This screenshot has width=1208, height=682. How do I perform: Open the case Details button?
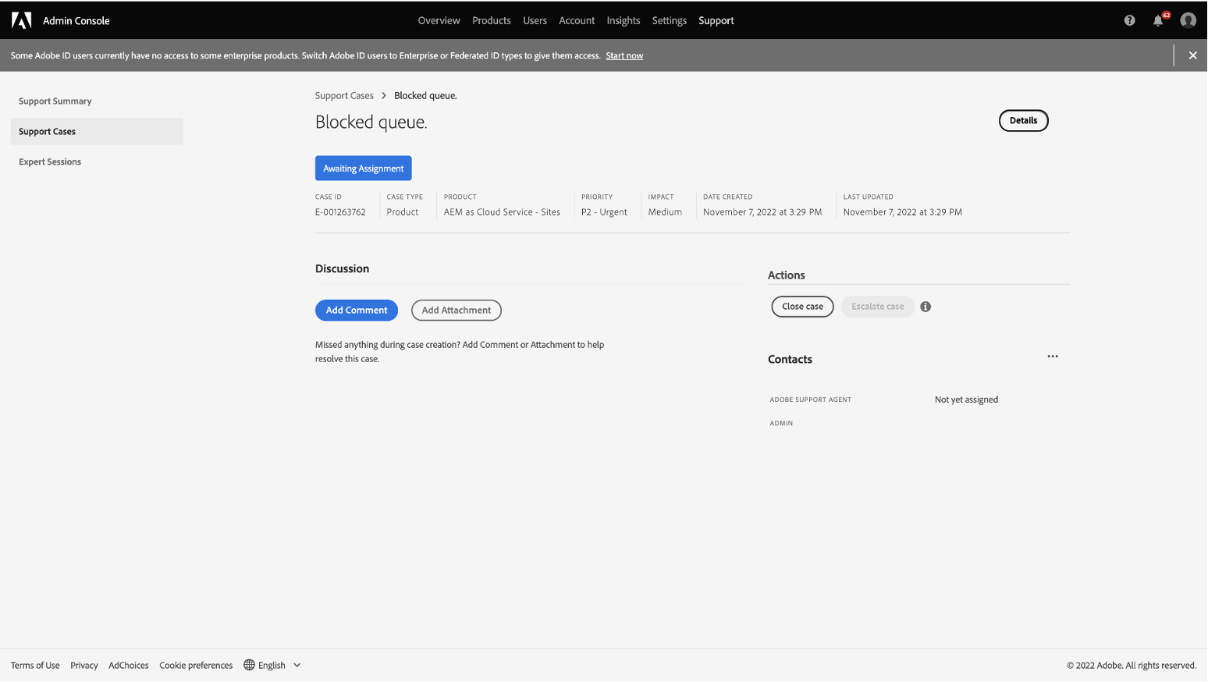[1023, 120]
